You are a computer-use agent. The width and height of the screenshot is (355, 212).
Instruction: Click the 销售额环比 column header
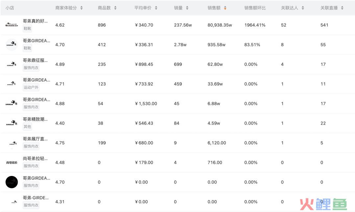255,8
